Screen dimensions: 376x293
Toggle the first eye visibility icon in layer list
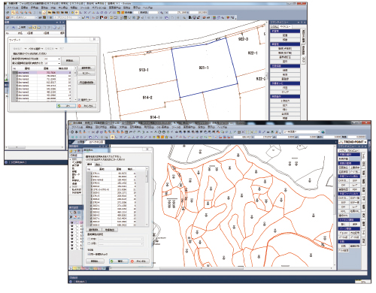point(72,222)
